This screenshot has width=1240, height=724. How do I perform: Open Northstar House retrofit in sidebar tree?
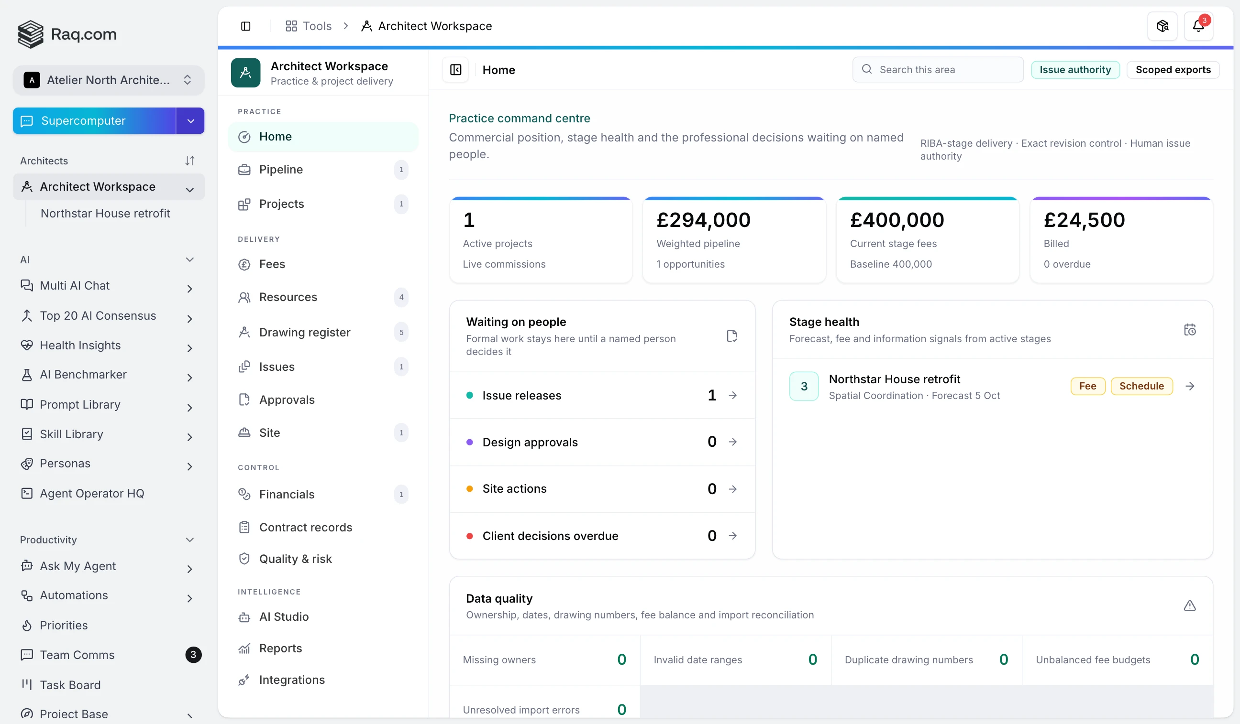coord(105,213)
